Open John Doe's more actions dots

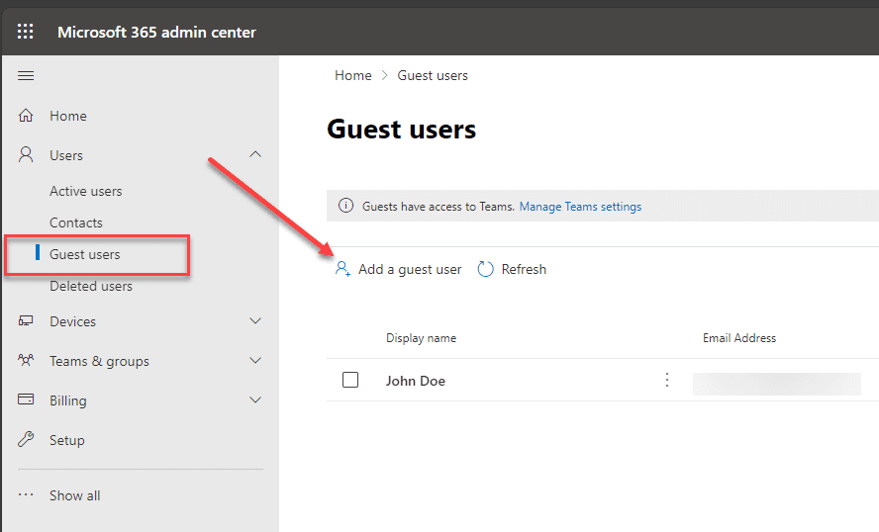pos(667,380)
